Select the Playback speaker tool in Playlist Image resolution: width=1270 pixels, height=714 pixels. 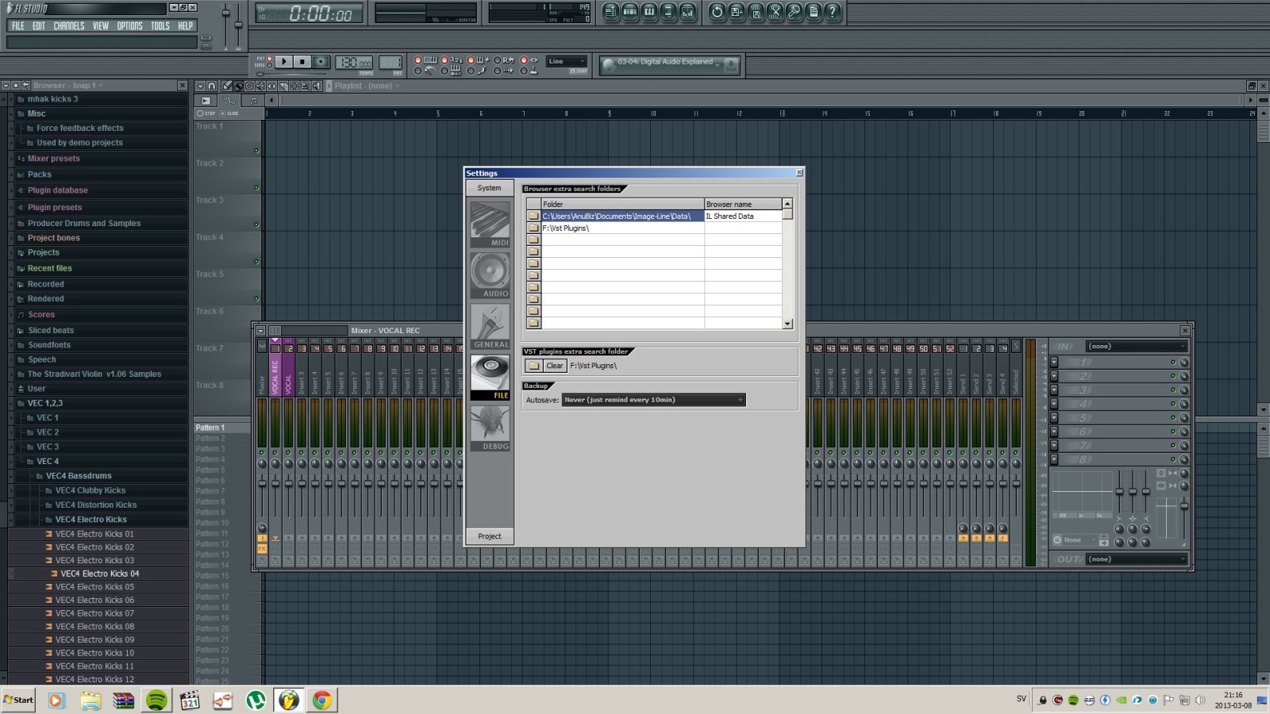point(316,86)
